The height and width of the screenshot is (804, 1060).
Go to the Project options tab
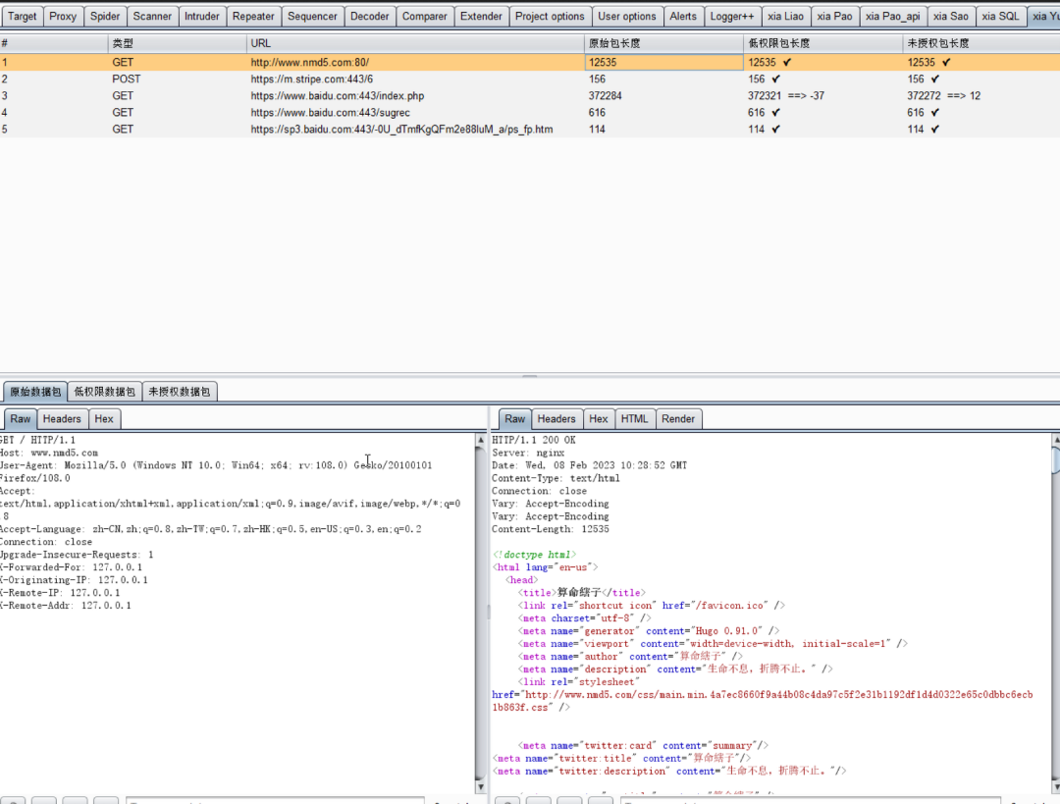(x=550, y=17)
